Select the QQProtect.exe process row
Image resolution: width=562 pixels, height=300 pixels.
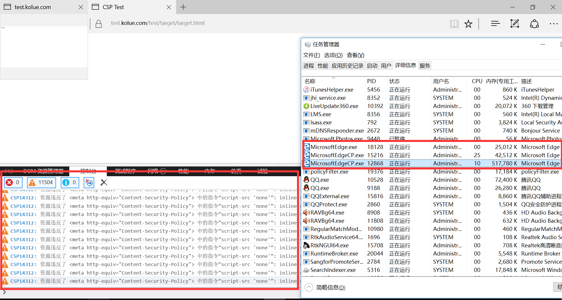point(329,205)
